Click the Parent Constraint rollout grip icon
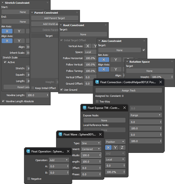 pos(77,12)
